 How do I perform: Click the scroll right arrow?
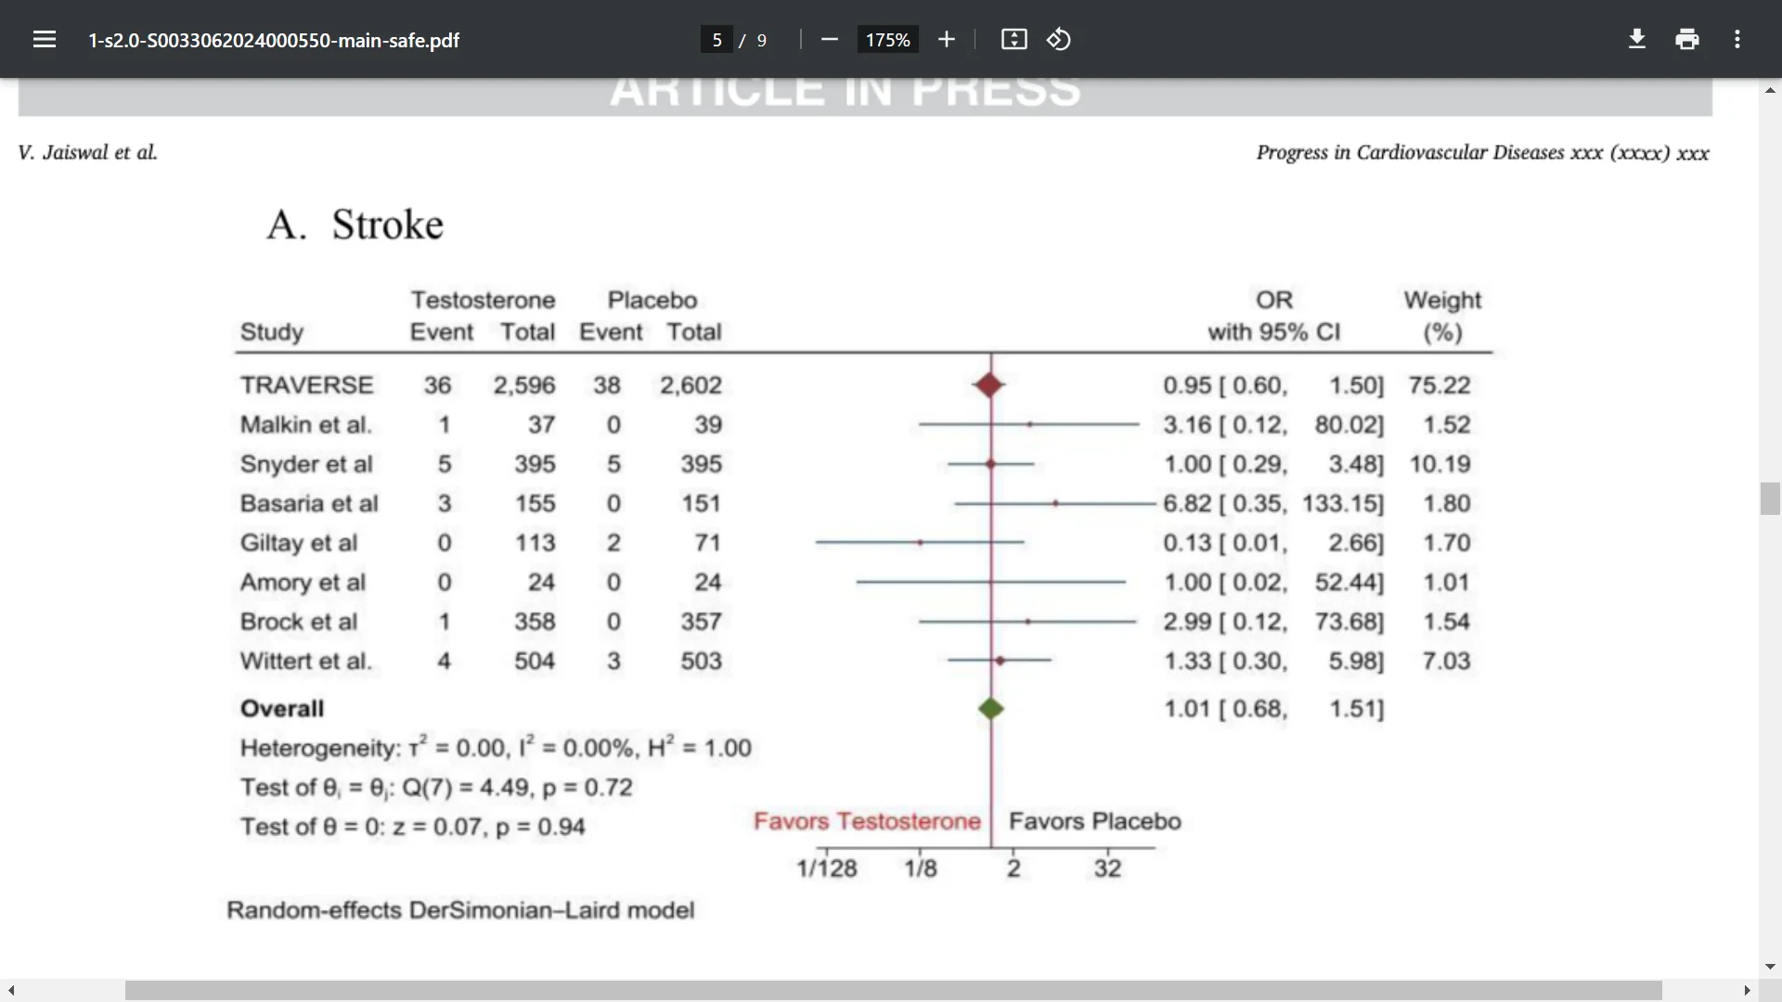point(1747,991)
